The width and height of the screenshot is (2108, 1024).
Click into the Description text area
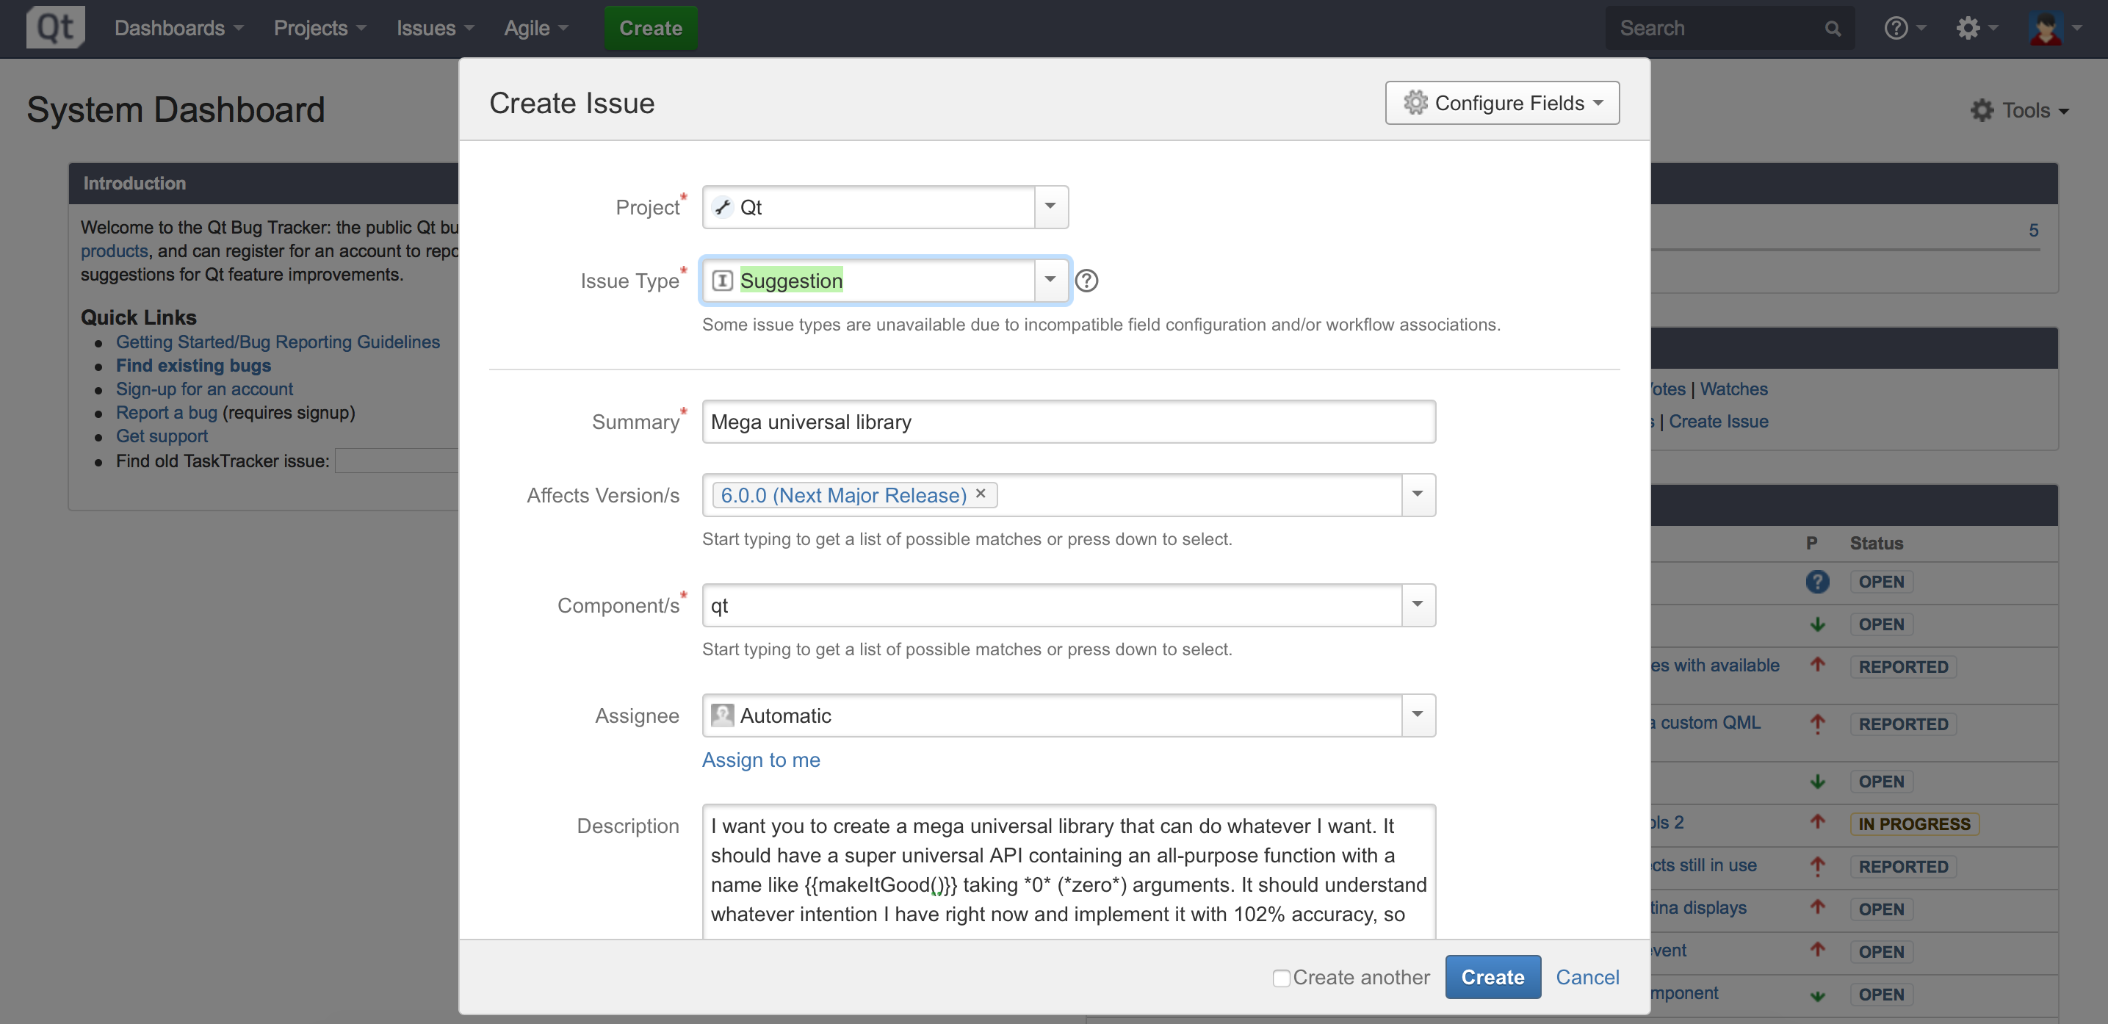[1068, 871]
